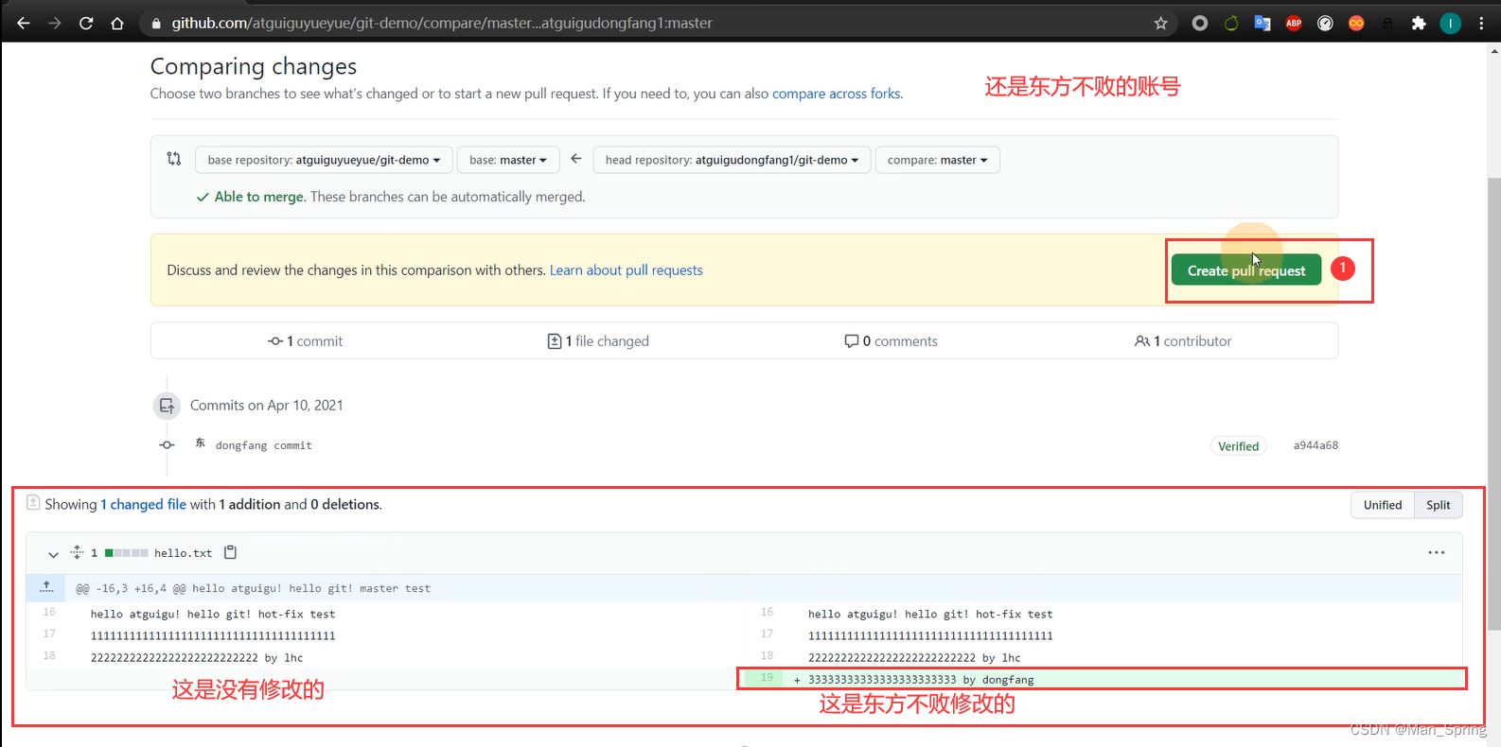Open the browser home page

pyautogui.click(x=117, y=24)
